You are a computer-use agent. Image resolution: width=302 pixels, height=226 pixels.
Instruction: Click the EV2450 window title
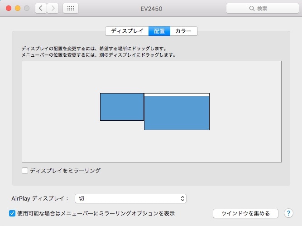[x=151, y=8]
